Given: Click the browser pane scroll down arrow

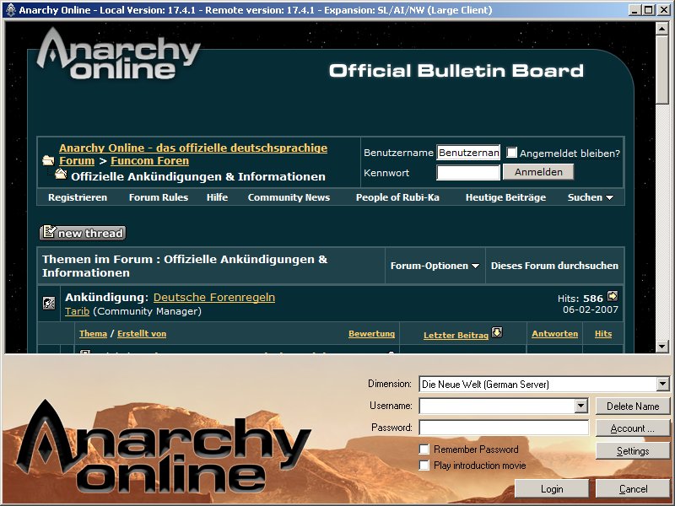Looking at the screenshot, I should pos(661,346).
